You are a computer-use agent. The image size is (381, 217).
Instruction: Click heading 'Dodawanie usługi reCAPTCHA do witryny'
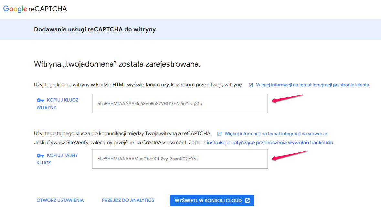click(x=95, y=29)
